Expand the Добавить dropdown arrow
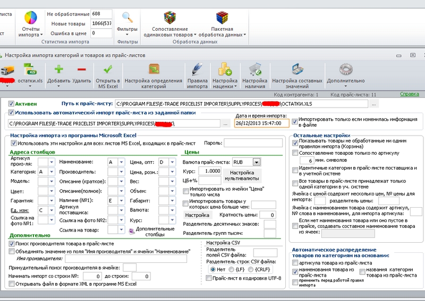The height and width of the screenshot is (301, 425). [x=59, y=86]
